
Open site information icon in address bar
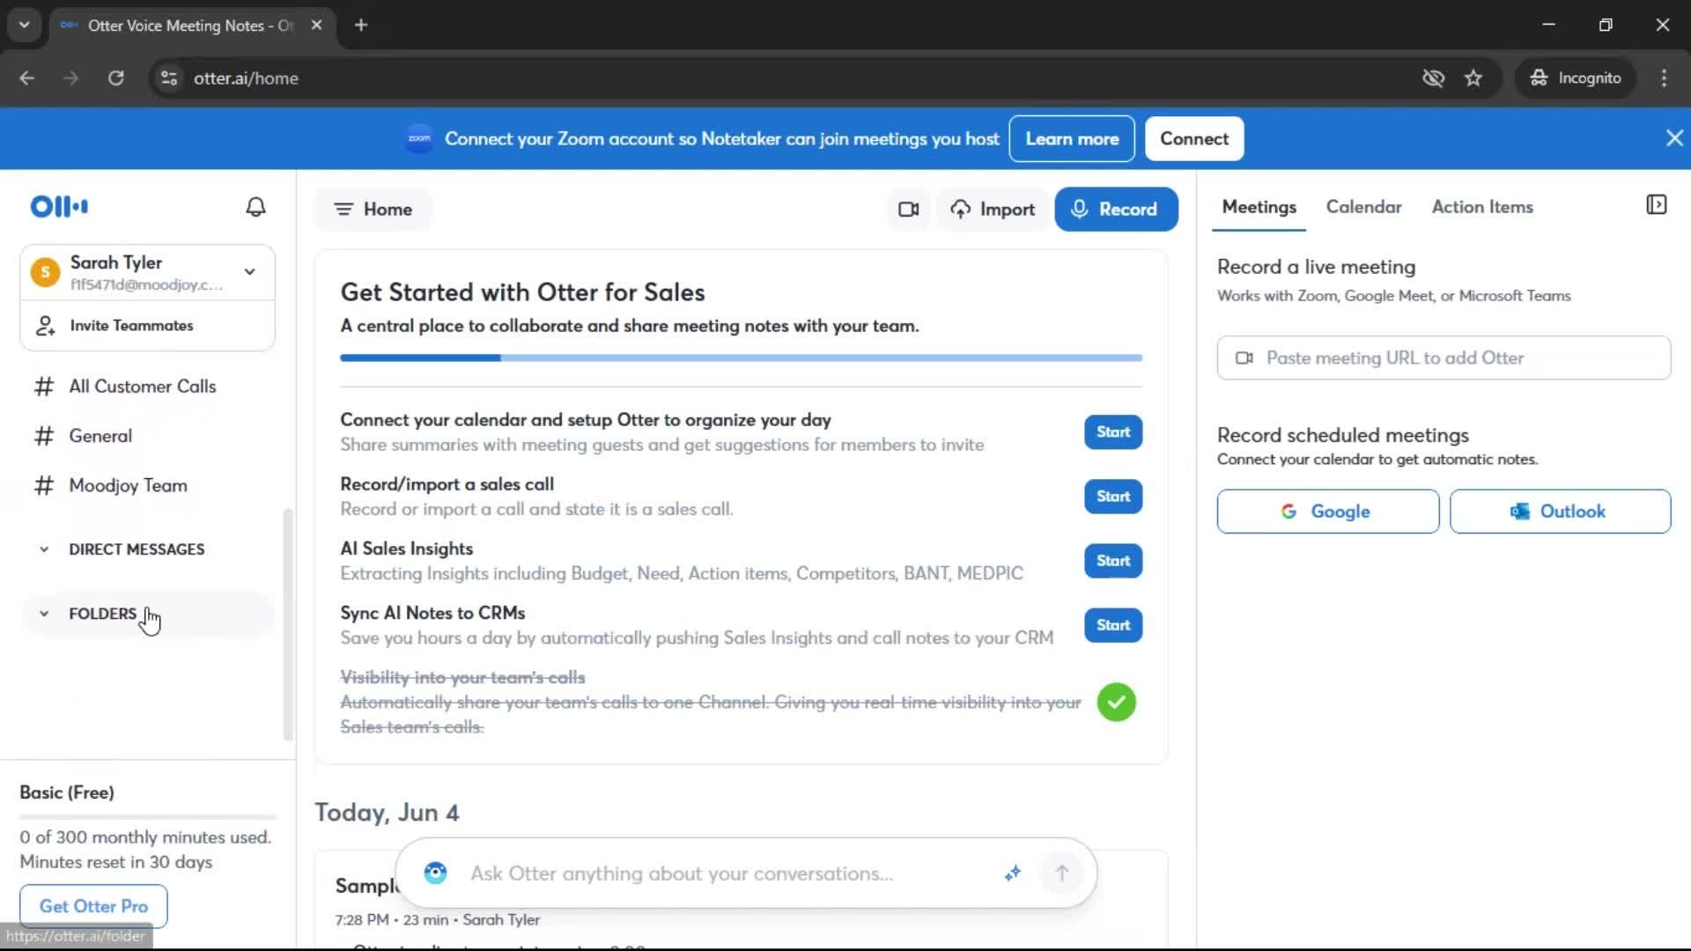pyautogui.click(x=169, y=78)
